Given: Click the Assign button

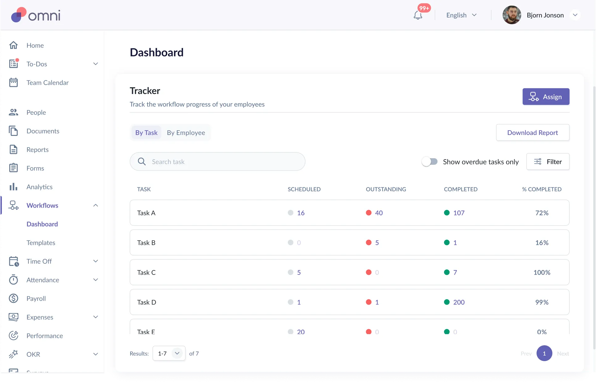Looking at the screenshot, I should (x=546, y=97).
